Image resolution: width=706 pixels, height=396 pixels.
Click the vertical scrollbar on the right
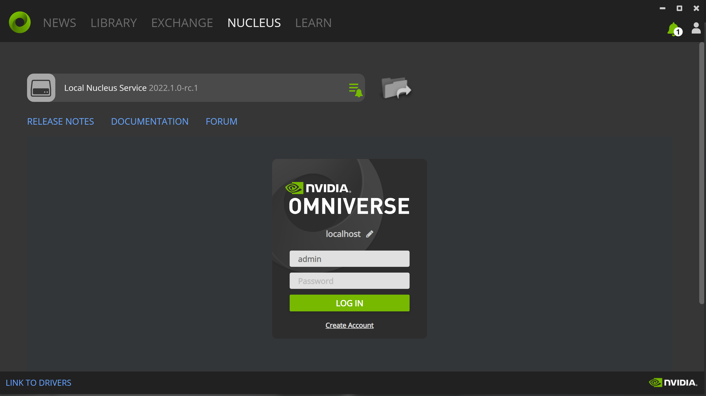coord(701,173)
